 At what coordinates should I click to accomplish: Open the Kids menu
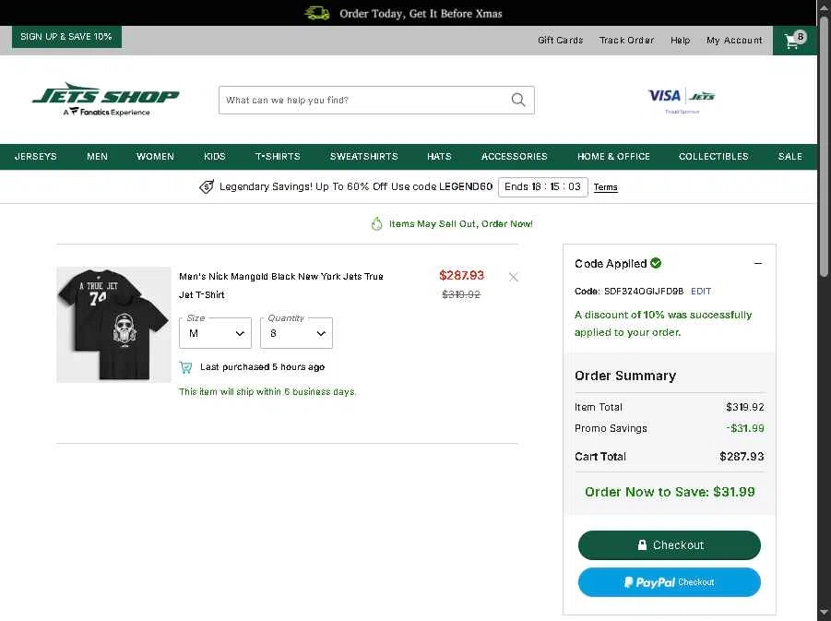pos(215,157)
